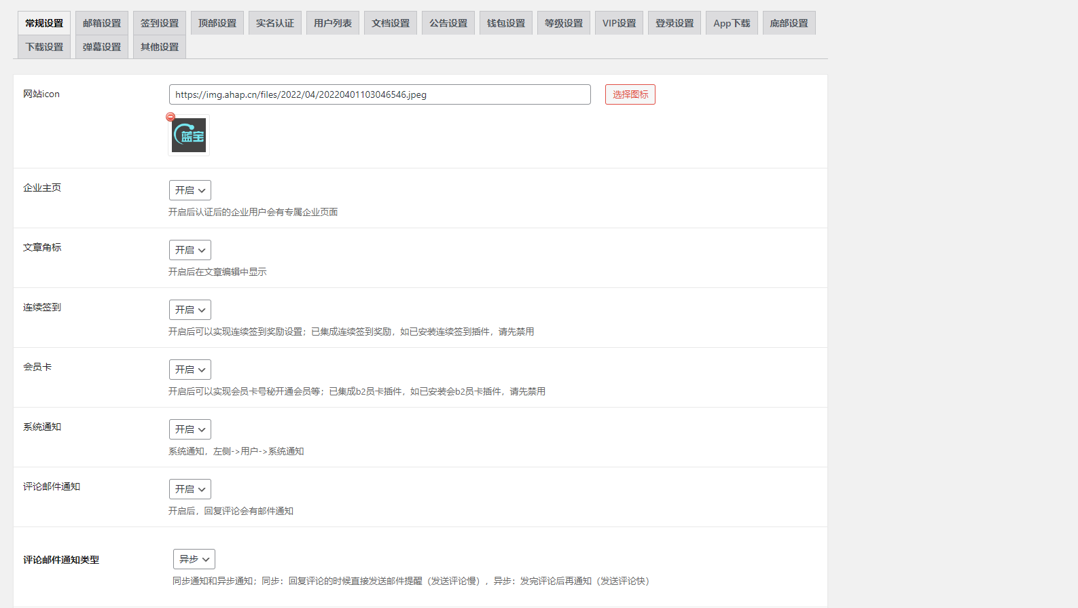
Task: Expand the 会员卡 dropdown
Action: tap(190, 370)
